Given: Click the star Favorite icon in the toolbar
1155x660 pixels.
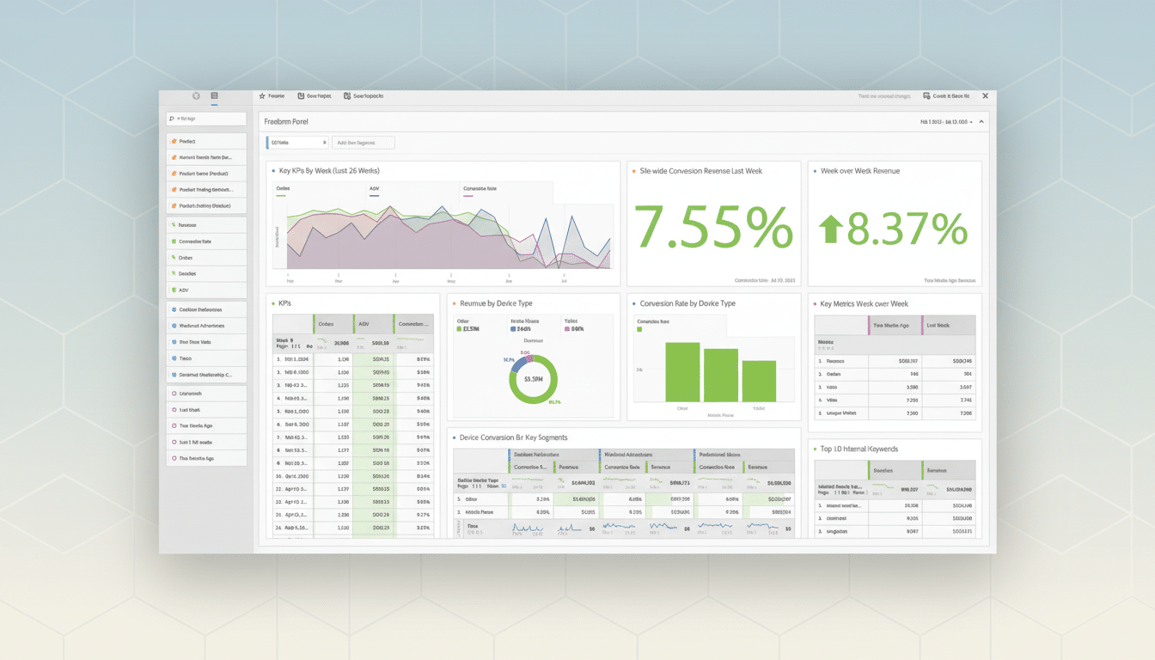Looking at the screenshot, I should (x=262, y=96).
